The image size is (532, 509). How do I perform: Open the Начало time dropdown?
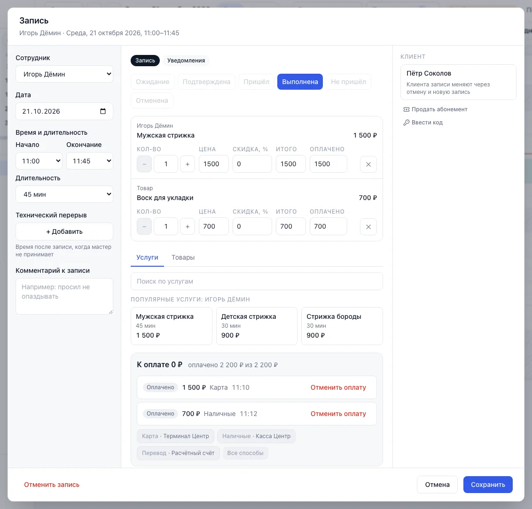point(39,161)
